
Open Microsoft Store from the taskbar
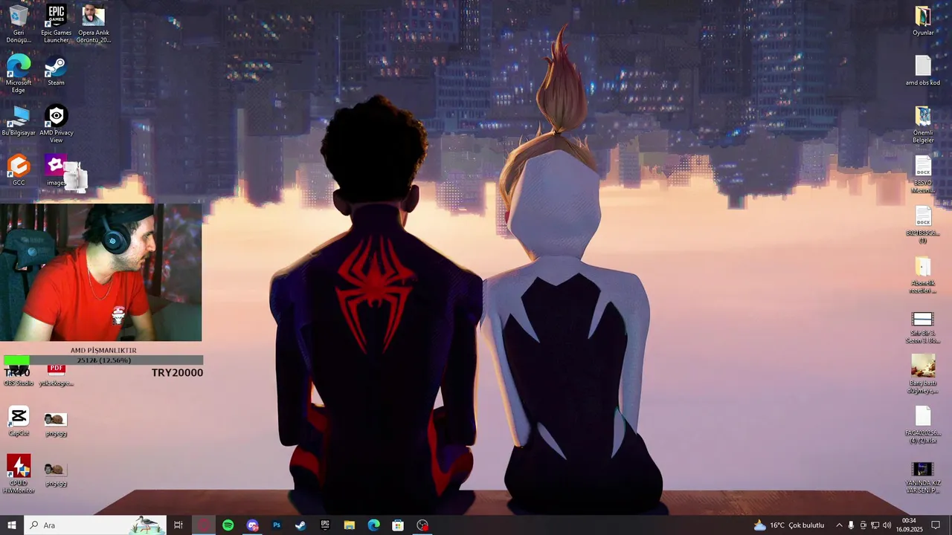398,525
